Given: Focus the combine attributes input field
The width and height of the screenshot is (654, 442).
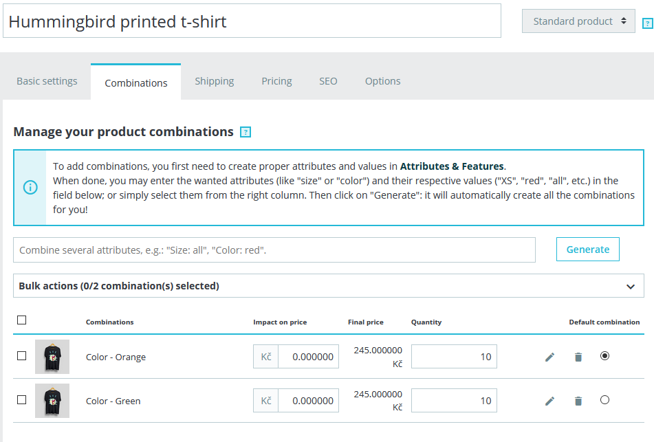Looking at the screenshot, I should pos(274,250).
